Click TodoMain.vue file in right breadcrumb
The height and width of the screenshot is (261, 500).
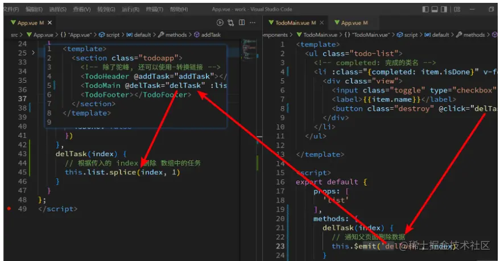pos(317,35)
